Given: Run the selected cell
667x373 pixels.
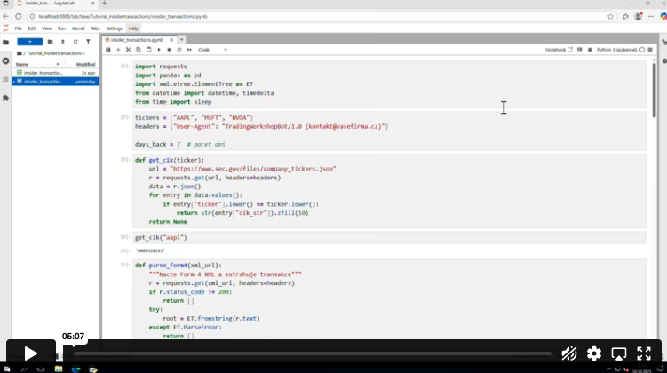Looking at the screenshot, I should tap(158, 50).
